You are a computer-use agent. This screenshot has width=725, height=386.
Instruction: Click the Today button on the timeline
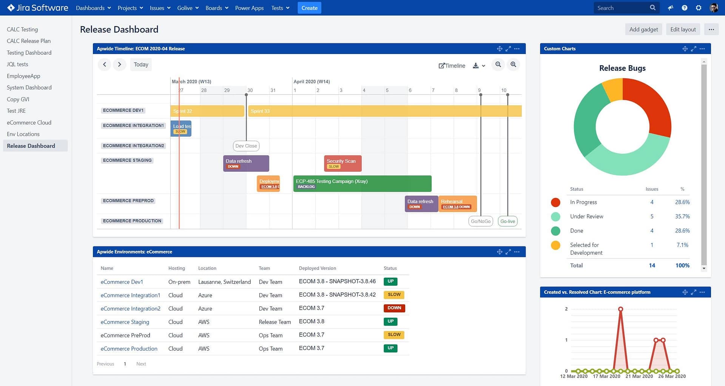pyautogui.click(x=140, y=64)
